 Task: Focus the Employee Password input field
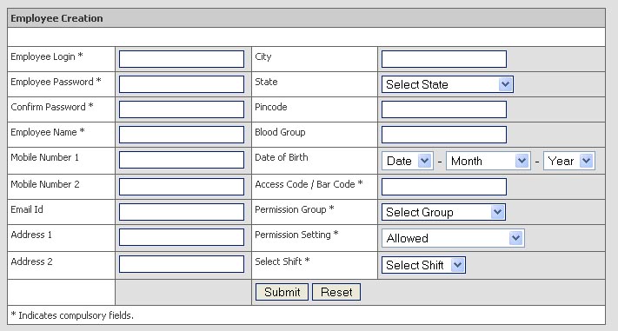click(182, 84)
